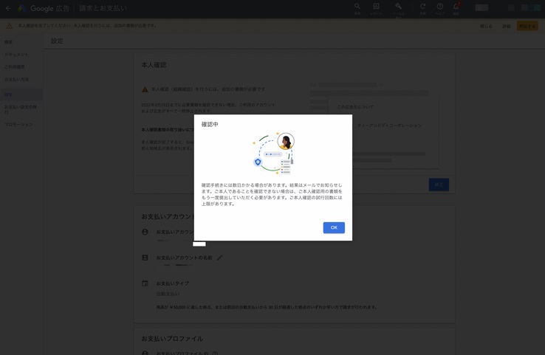The width and height of the screenshot is (545, 355).
Task: Open Tools and settings wrench icon
Action: tap(398, 6)
